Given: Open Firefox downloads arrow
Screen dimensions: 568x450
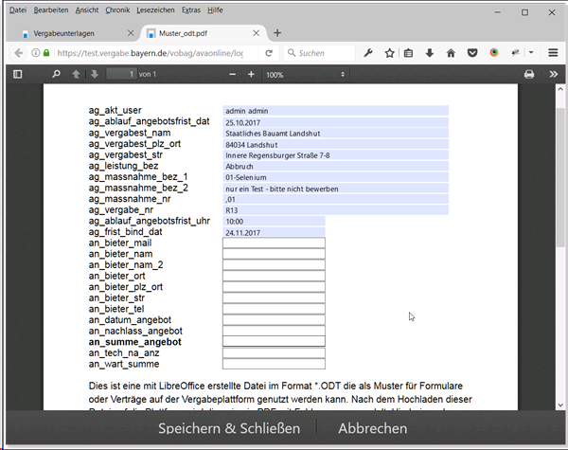Looking at the screenshot, I should coord(430,53).
